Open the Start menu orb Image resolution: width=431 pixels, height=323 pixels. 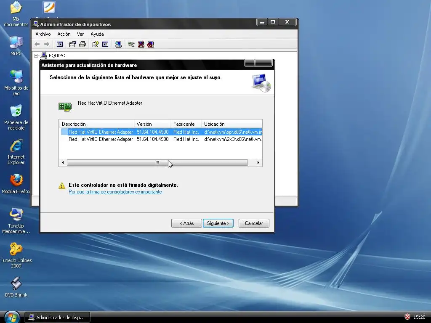click(x=11, y=317)
